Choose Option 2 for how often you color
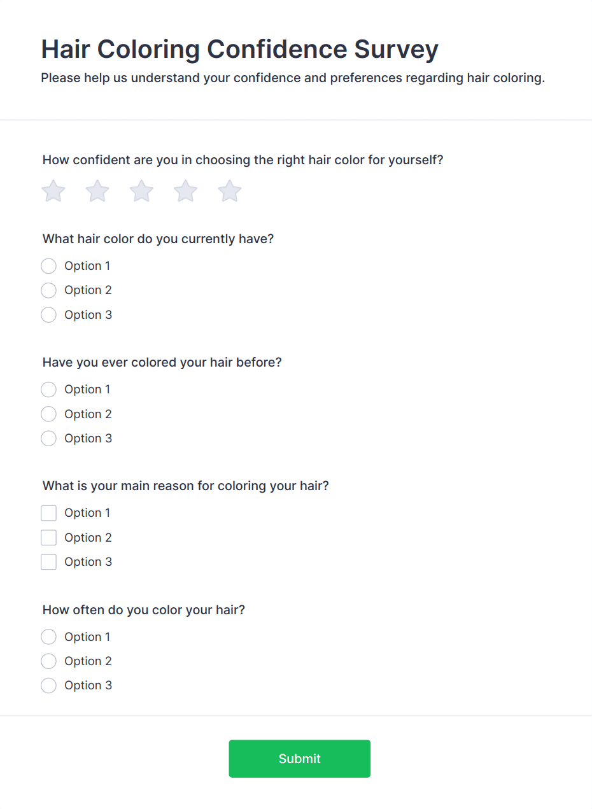 48,661
